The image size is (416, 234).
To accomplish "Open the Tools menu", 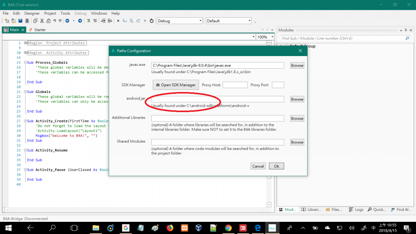I will tap(65, 13).
